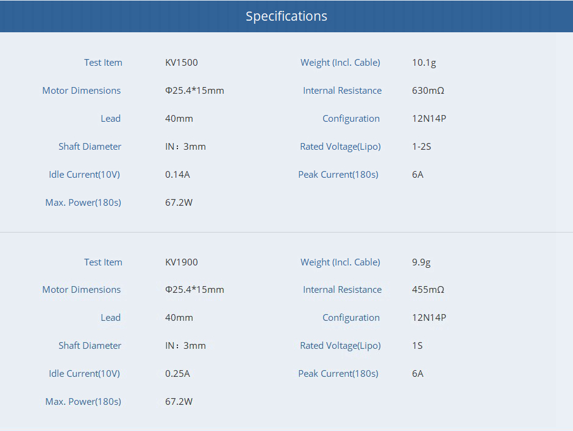Click 12N14P value in KV1900 section
The height and width of the screenshot is (431, 573).
429,318
